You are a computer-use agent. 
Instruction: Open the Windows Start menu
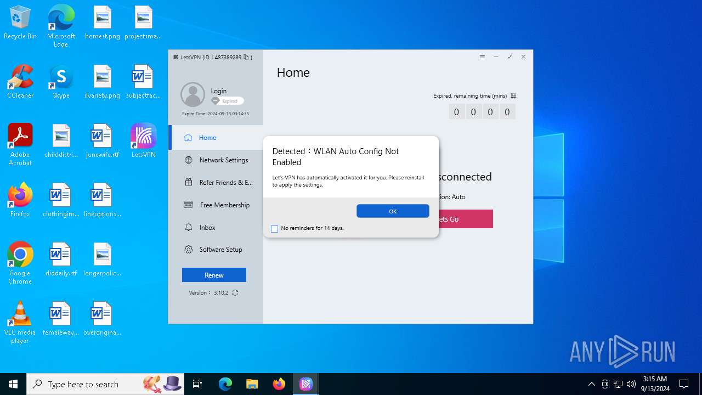pos(13,384)
